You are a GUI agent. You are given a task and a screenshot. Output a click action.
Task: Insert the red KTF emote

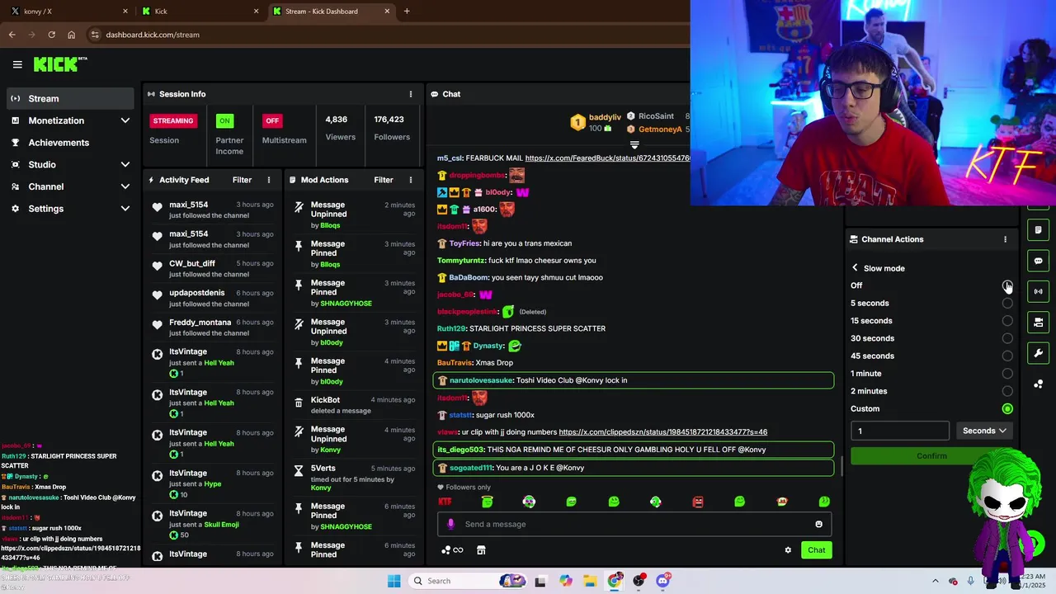click(445, 502)
